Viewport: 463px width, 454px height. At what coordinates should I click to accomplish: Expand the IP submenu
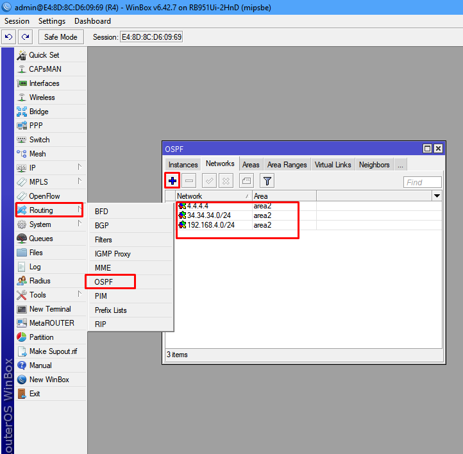80,167
